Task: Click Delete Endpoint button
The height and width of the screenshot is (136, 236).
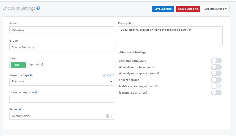Action: (x=188, y=9)
